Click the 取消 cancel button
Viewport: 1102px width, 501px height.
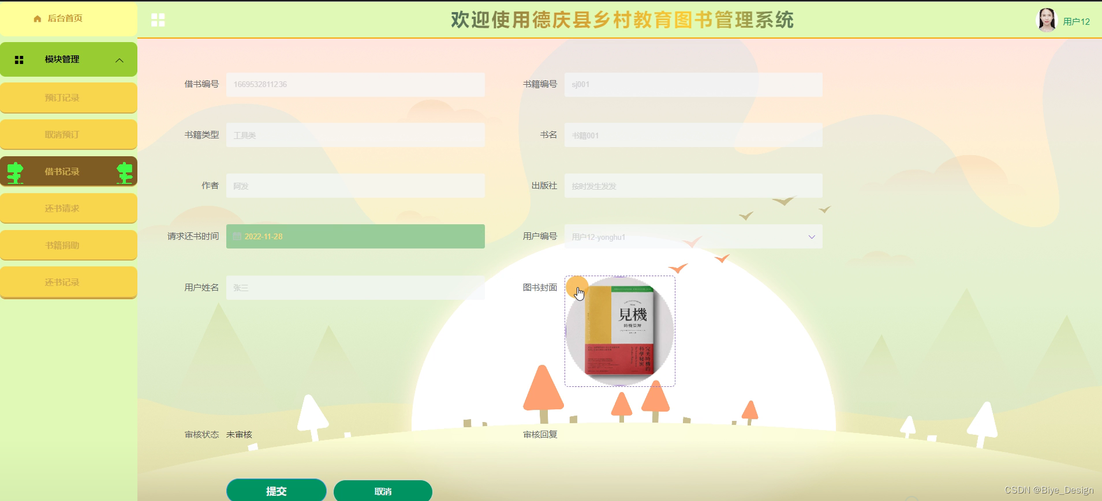[383, 491]
